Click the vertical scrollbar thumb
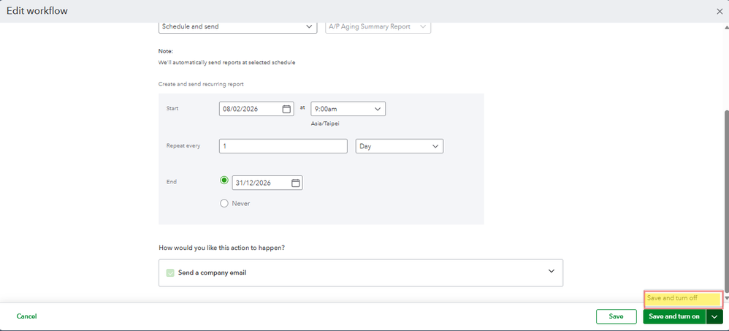The height and width of the screenshot is (331, 729). pyautogui.click(x=725, y=197)
